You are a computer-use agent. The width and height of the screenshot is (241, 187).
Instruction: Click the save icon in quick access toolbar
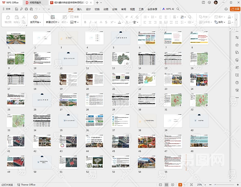[x=17, y=9]
